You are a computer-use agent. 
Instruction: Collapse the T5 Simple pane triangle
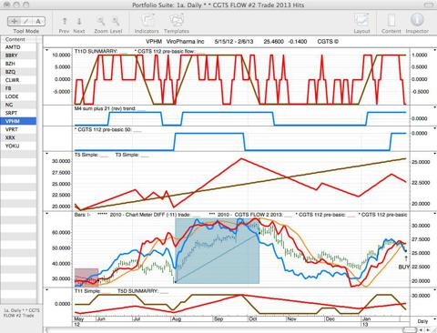(x=47, y=154)
